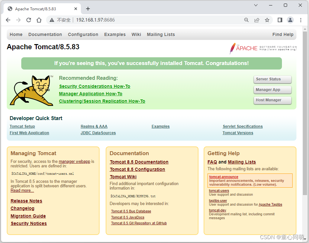Viewport: 309px width, 243px height.
Task: Open Home in the Tomcat navigation bar
Action: point(16,34)
